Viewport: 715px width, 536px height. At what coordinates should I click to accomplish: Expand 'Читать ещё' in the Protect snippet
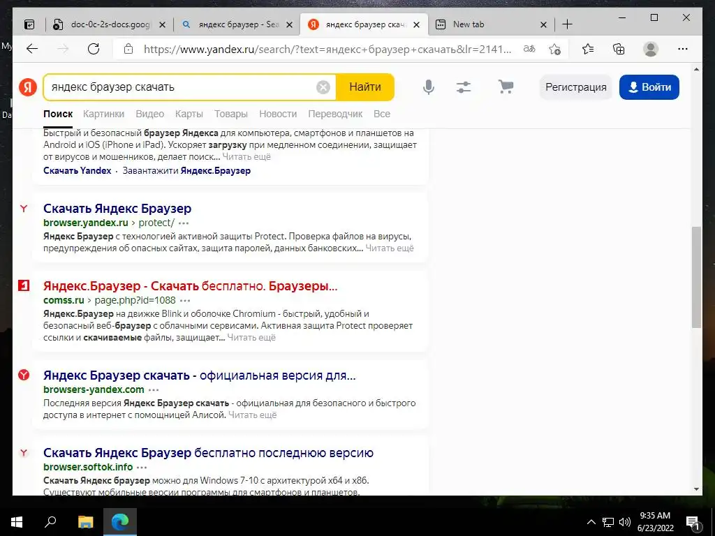coord(390,248)
